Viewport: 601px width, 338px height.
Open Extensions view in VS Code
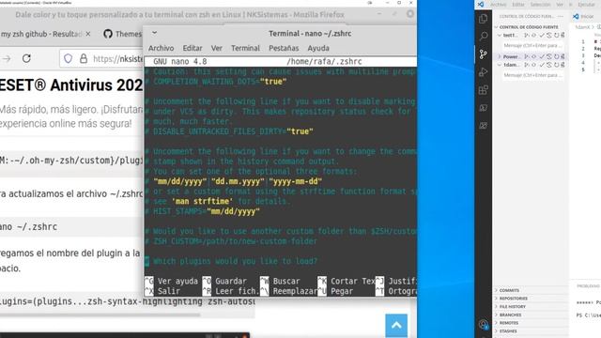pos(484,90)
